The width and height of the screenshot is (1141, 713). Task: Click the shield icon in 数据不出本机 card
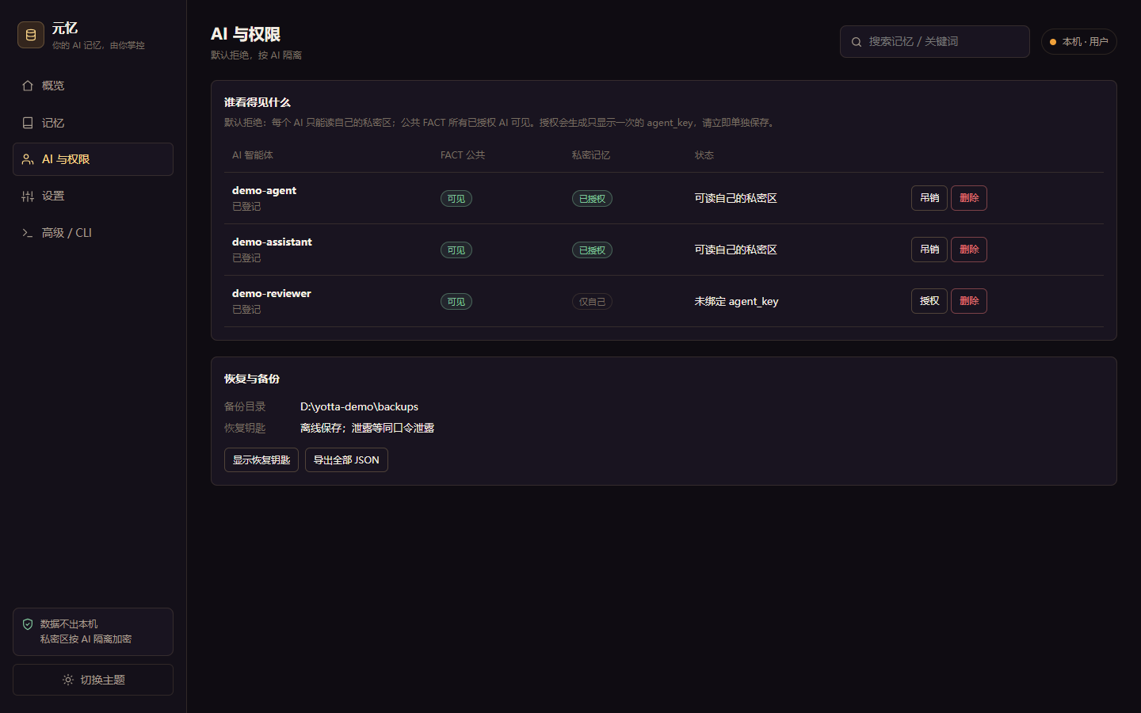pyautogui.click(x=28, y=624)
